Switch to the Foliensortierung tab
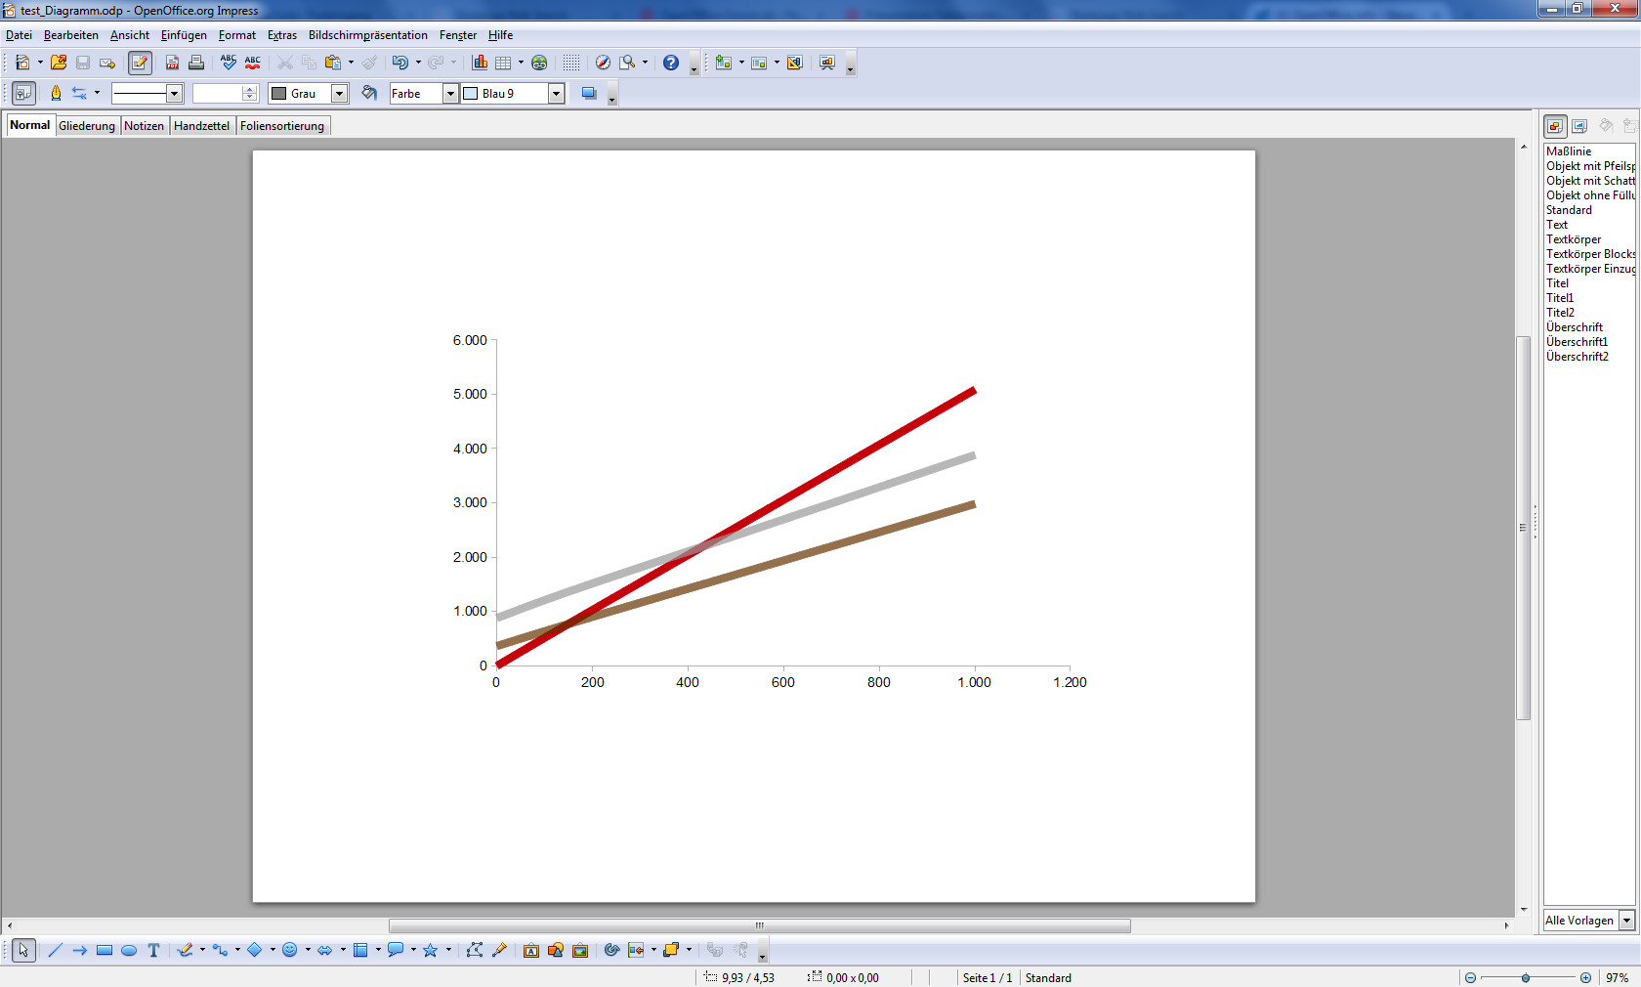1641x987 pixels. 281,126
